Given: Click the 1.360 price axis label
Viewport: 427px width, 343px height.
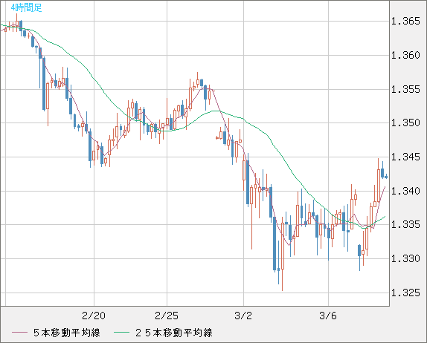Looking at the screenshot, I should 405,55.
